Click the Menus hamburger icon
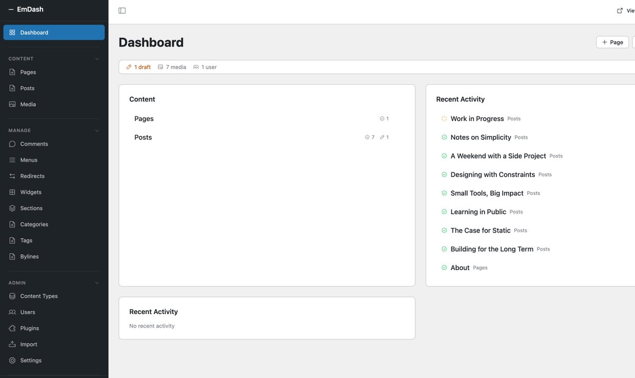This screenshot has height=378, width=635. [12, 160]
